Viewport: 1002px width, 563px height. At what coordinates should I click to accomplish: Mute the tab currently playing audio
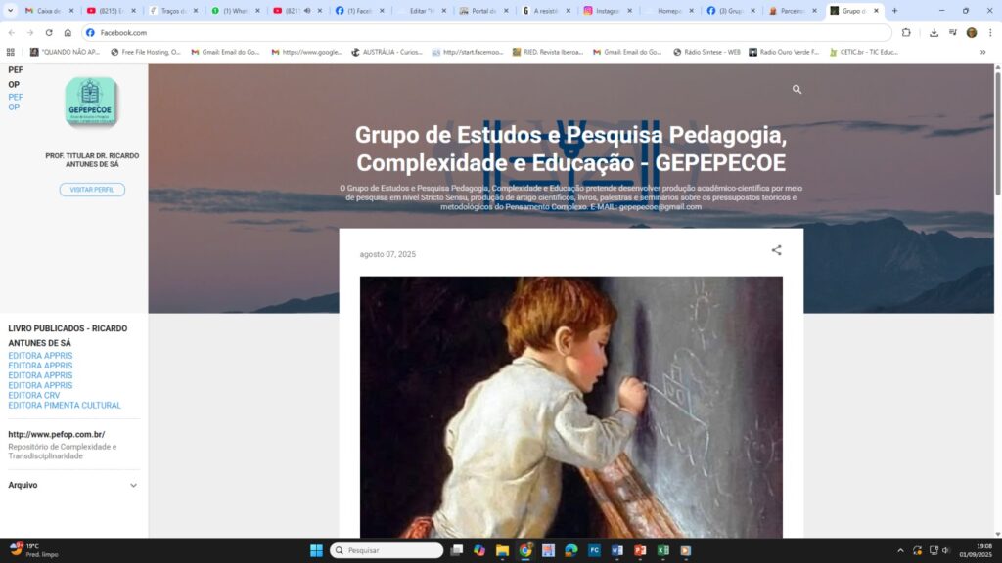306,12
